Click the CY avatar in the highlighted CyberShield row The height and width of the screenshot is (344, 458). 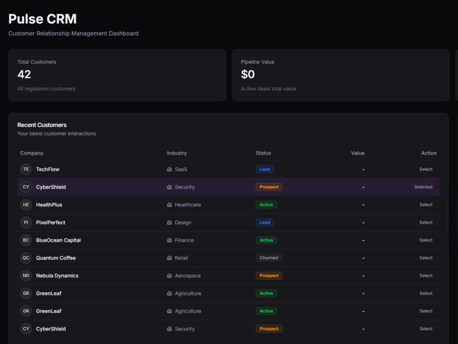click(26, 187)
